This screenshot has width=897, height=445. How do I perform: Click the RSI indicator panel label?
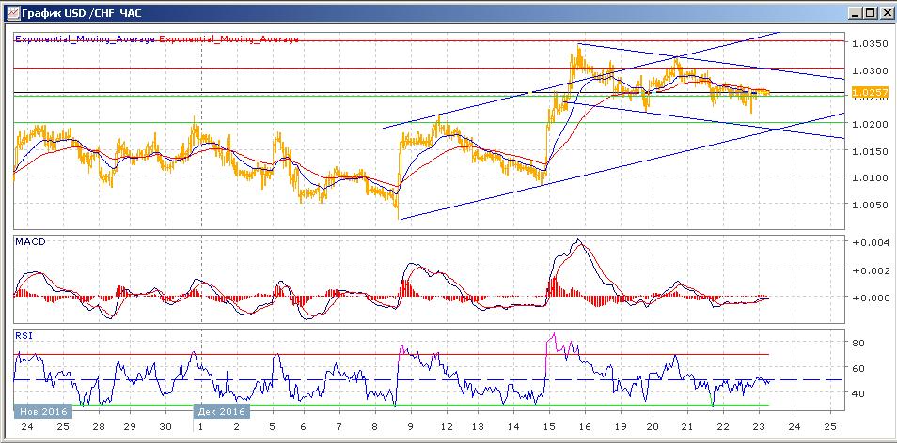tap(24, 334)
